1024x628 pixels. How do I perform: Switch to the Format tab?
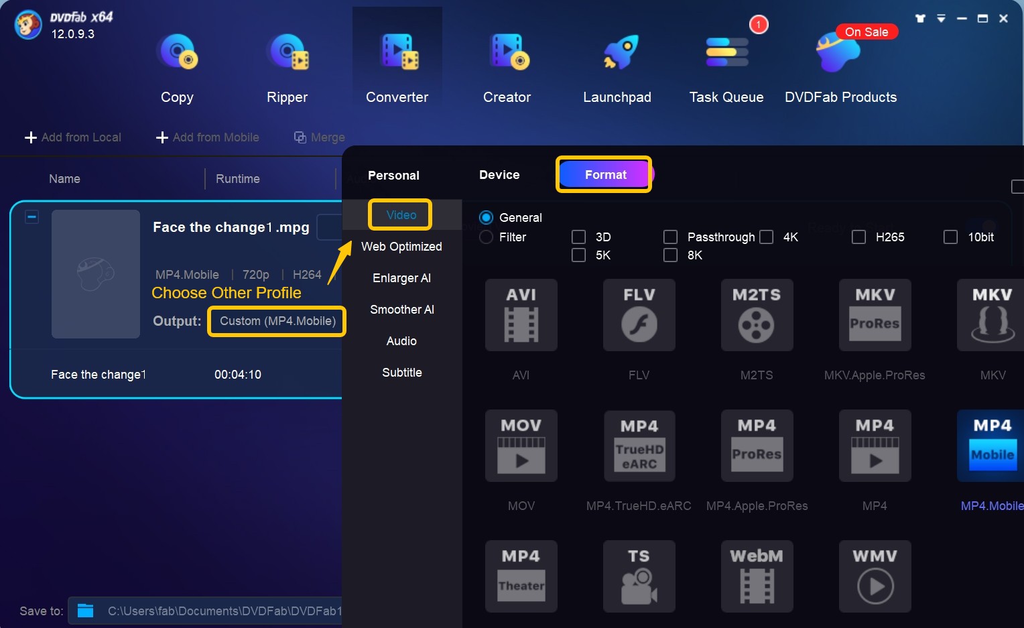click(605, 175)
